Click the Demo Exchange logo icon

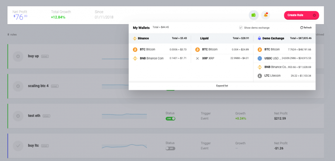tap(259, 39)
